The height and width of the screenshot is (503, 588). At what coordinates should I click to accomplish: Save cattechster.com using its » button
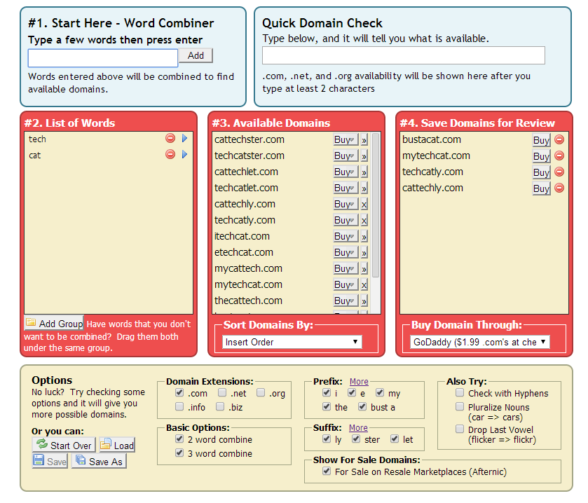(364, 140)
